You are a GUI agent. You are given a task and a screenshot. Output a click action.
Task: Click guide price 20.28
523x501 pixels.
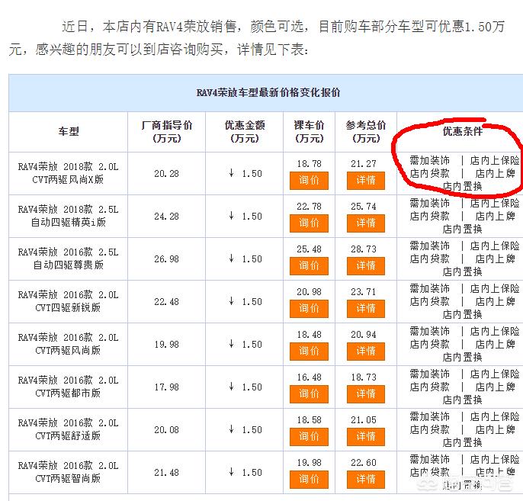(x=166, y=174)
